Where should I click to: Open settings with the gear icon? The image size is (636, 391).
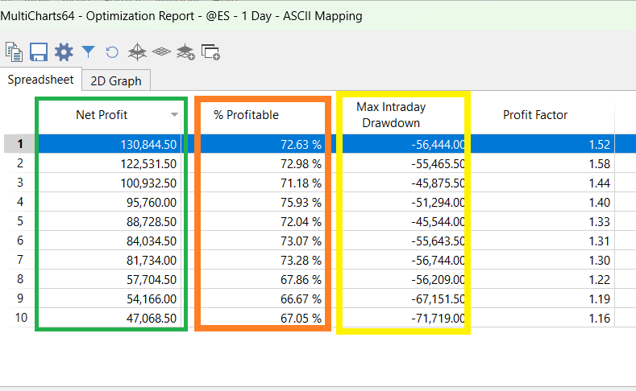pos(63,52)
